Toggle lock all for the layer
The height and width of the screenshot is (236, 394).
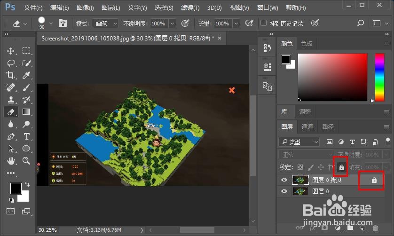pyautogui.click(x=341, y=167)
